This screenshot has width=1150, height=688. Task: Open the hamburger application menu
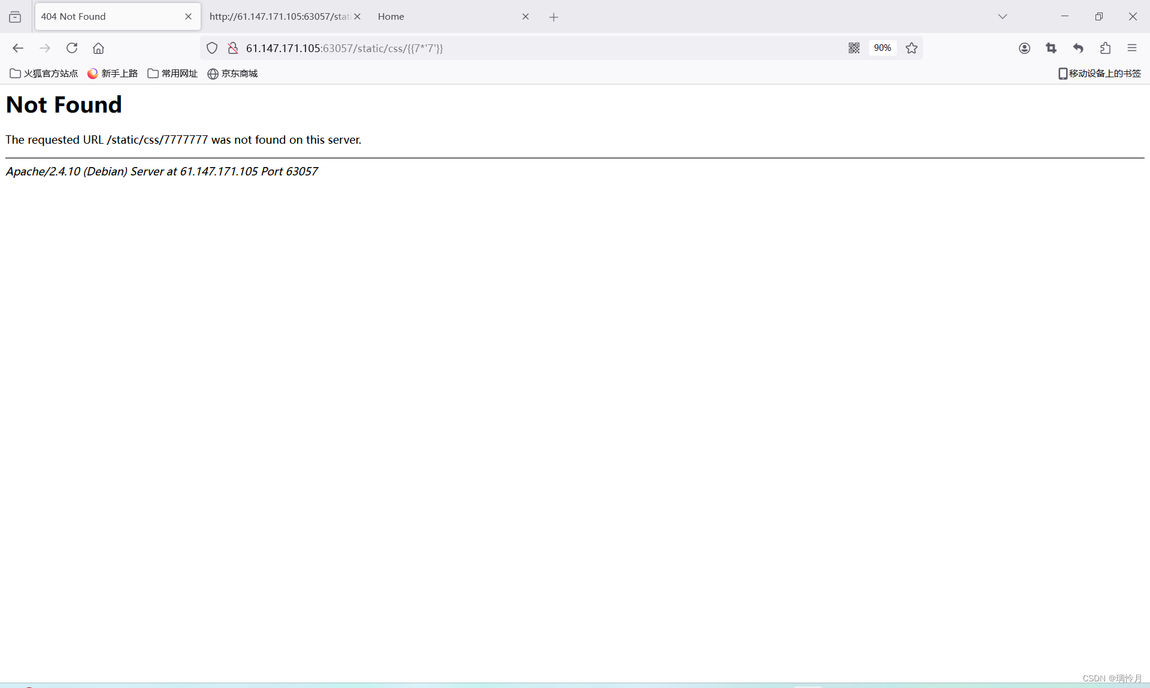click(x=1131, y=48)
